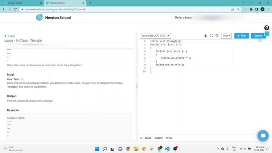The width and height of the screenshot is (272, 153).
Task: Open Visual Studio Code from taskbar
Action: 167,149
